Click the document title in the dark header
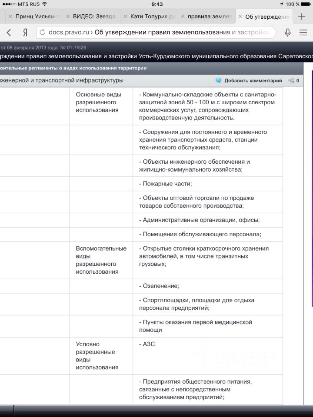Image resolution: width=313 pixels, height=417 pixels. pyautogui.click(x=156, y=56)
